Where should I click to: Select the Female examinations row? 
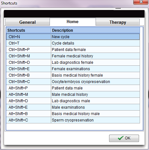click(73, 69)
